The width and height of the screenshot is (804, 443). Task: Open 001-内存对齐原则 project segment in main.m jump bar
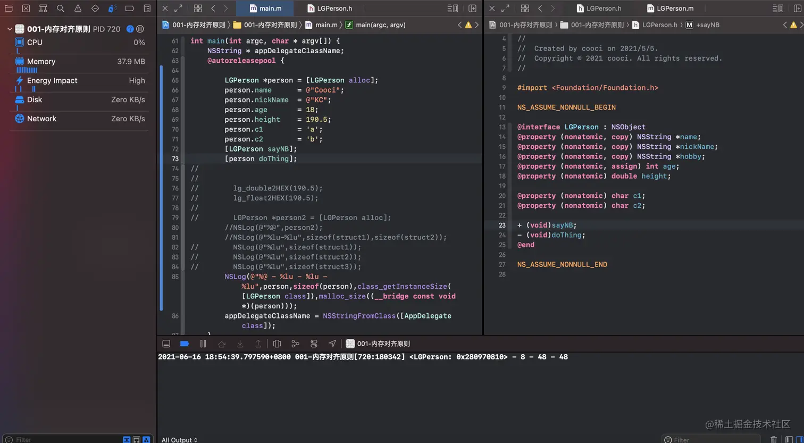coord(194,25)
